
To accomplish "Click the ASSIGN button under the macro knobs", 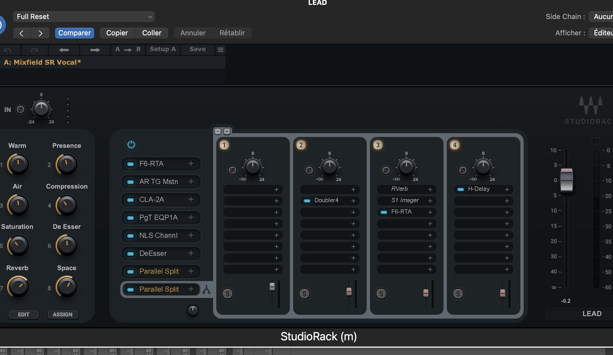I will (63, 314).
